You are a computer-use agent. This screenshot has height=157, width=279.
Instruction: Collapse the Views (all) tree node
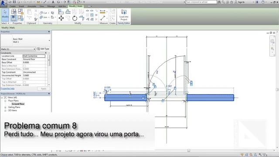(2, 98)
